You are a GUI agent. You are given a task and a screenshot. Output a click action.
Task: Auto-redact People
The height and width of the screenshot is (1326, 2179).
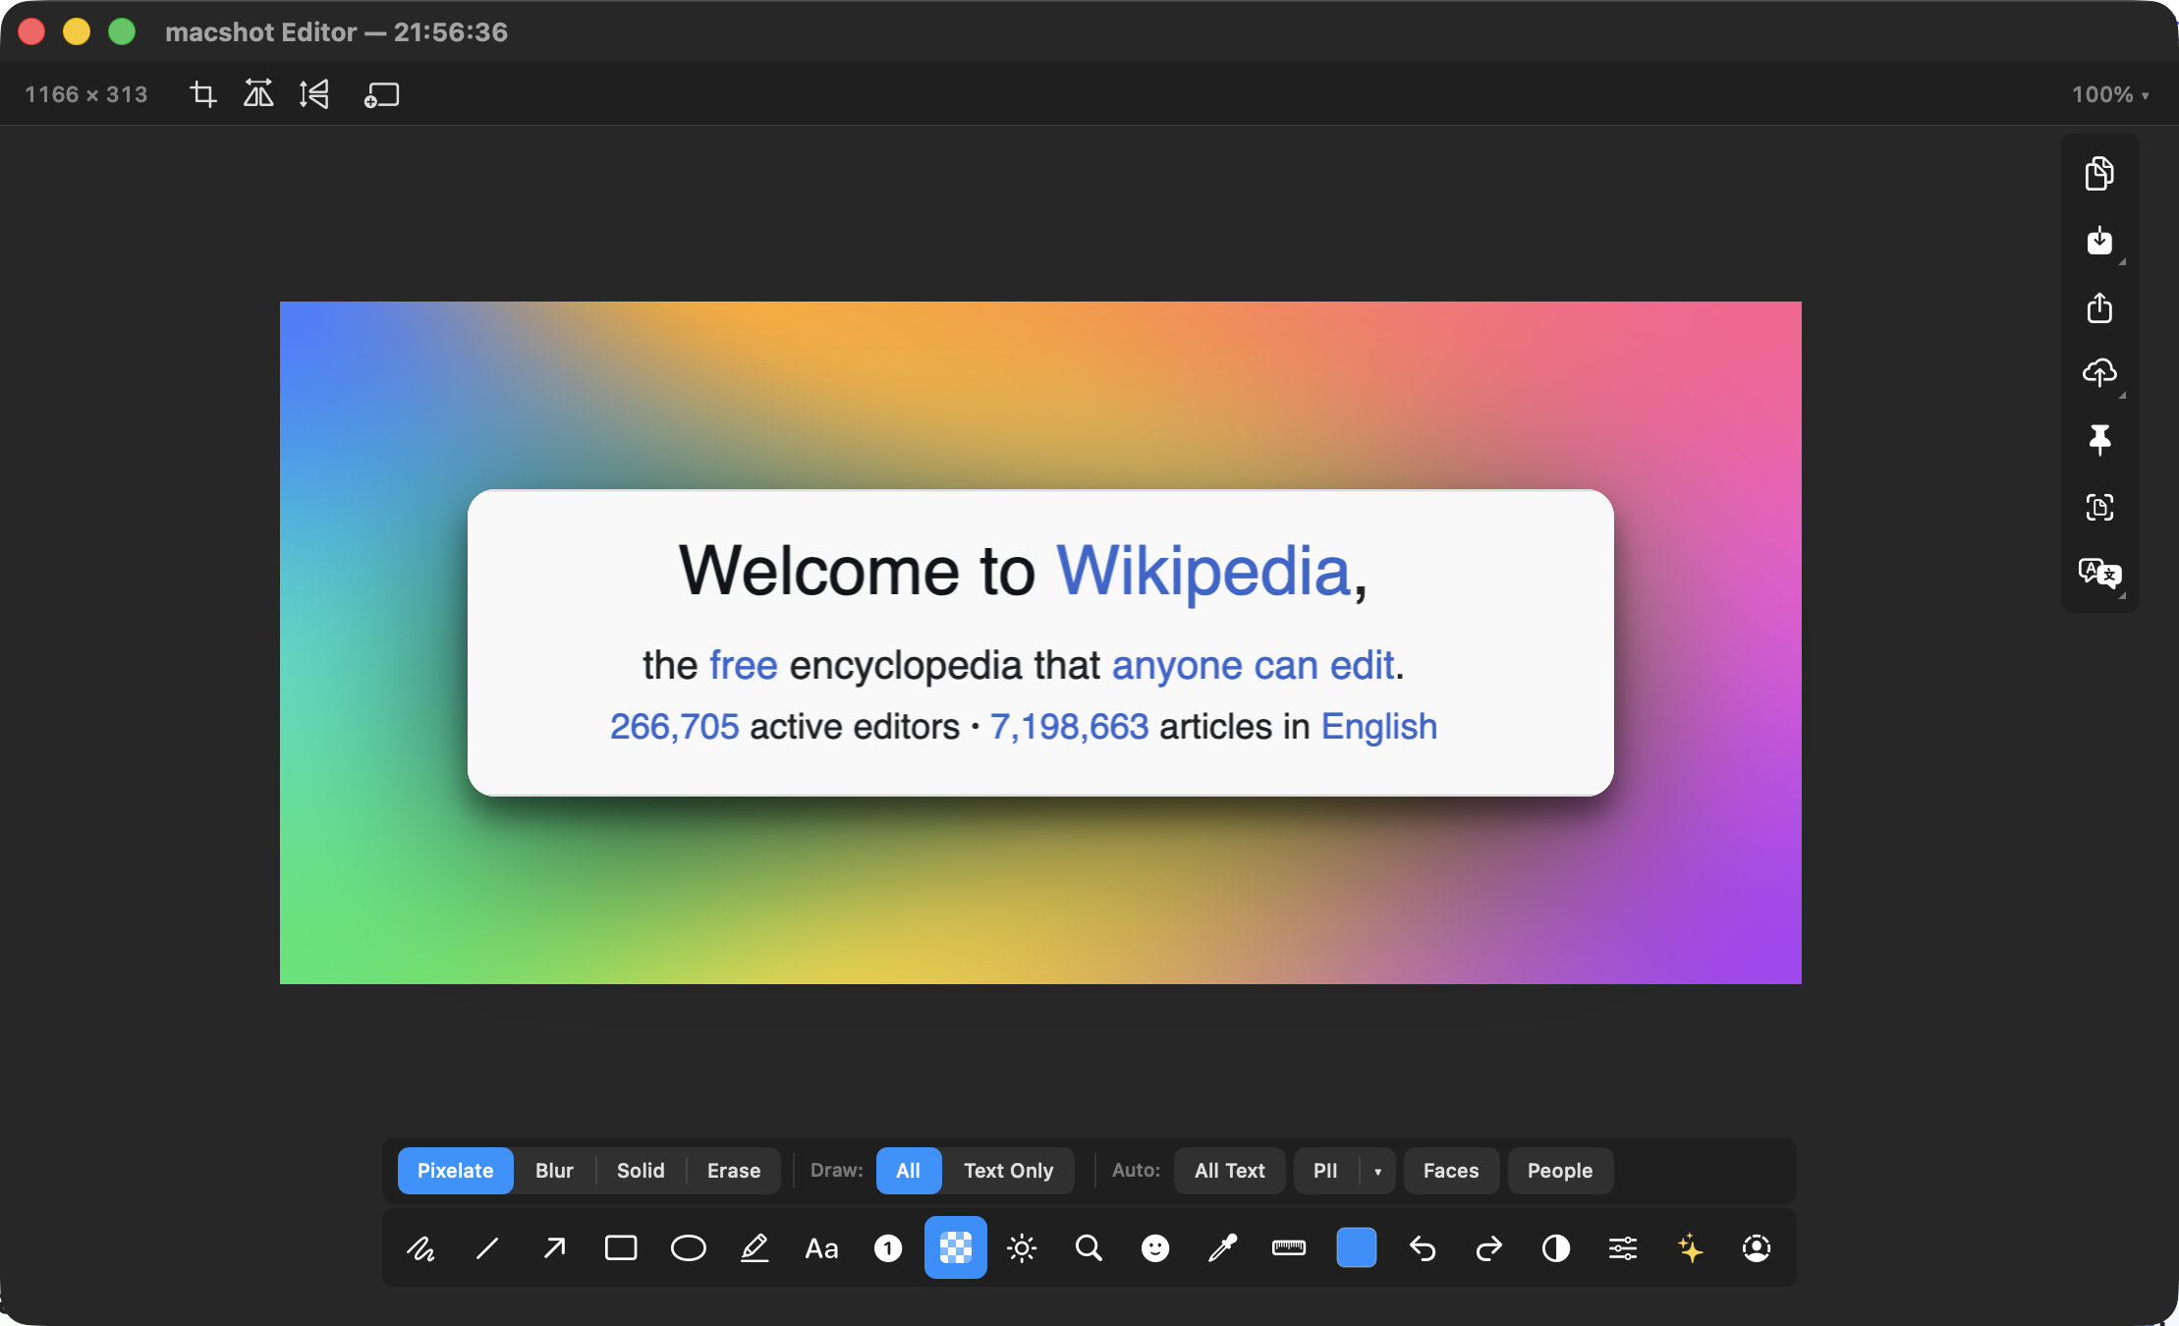(x=1560, y=1171)
